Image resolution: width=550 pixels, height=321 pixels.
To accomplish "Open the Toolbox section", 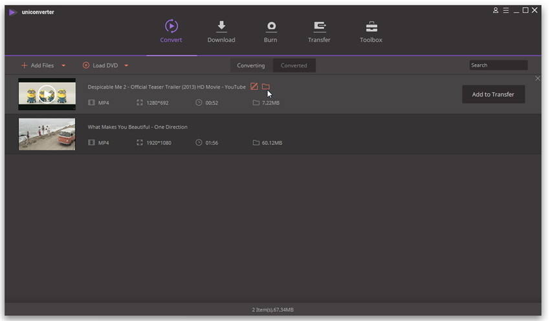I will pos(371,32).
